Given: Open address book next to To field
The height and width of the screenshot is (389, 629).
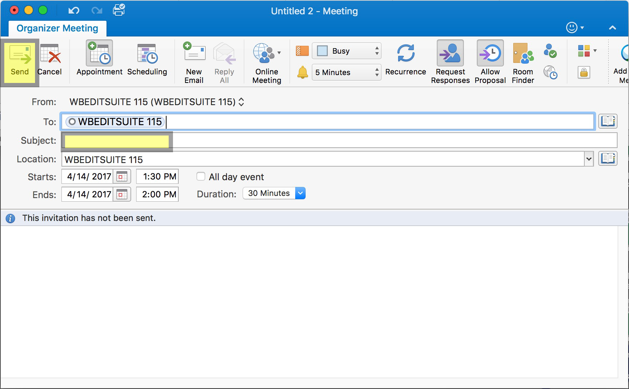Looking at the screenshot, I should click(608, 121).
